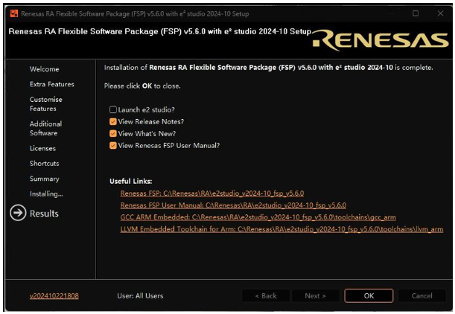Open the Renesas FSP install folder link
455x314 pixels.
[x=212, y=193]
